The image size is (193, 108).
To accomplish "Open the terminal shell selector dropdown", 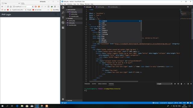I will click(164, 84).
